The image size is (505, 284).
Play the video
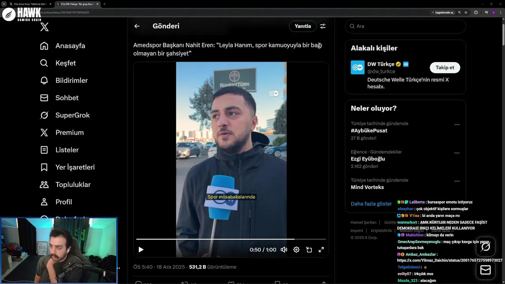[x=141, y=250]
